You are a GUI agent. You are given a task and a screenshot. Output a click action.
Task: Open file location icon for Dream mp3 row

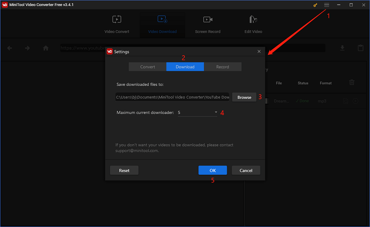[346, 101]
